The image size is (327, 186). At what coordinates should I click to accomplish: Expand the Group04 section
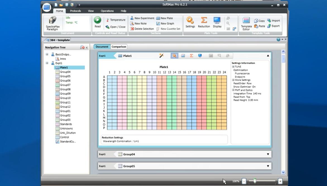pos(268,154)
